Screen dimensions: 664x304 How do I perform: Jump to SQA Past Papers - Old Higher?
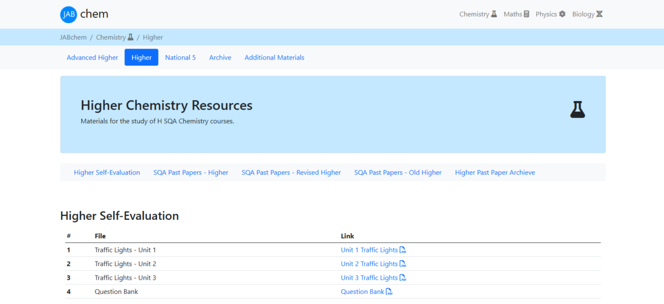[398, 172]
